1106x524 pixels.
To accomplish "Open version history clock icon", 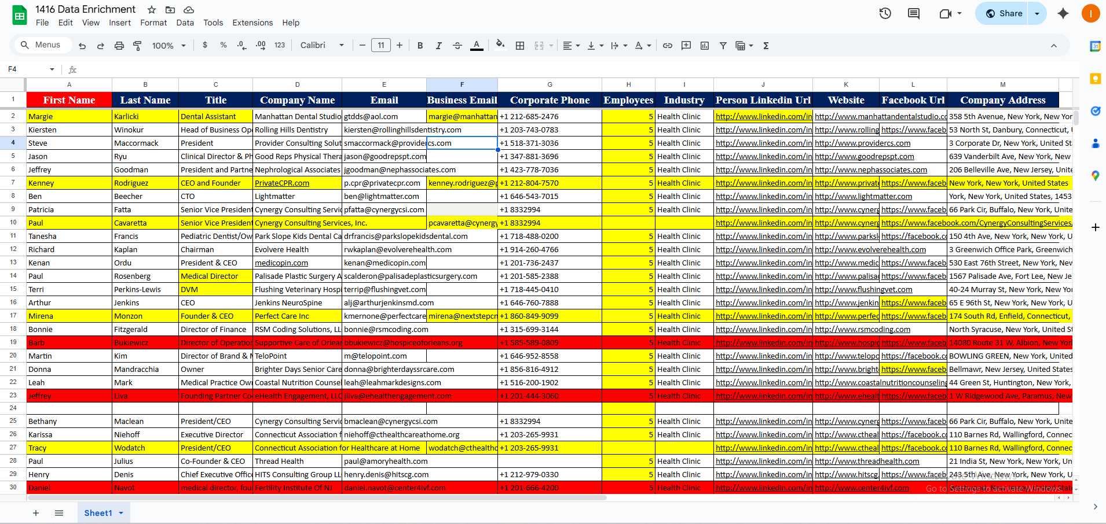I will pos(885,13).
